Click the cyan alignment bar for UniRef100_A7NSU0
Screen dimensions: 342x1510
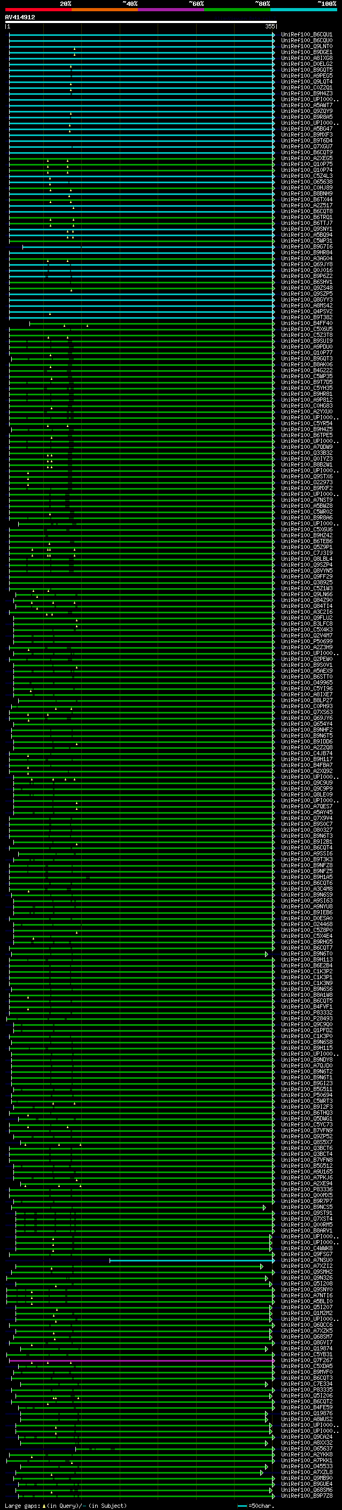point(192,1260)
